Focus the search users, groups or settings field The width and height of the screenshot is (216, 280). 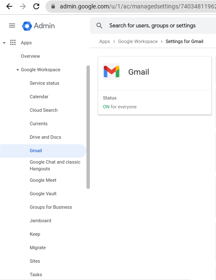152,26
